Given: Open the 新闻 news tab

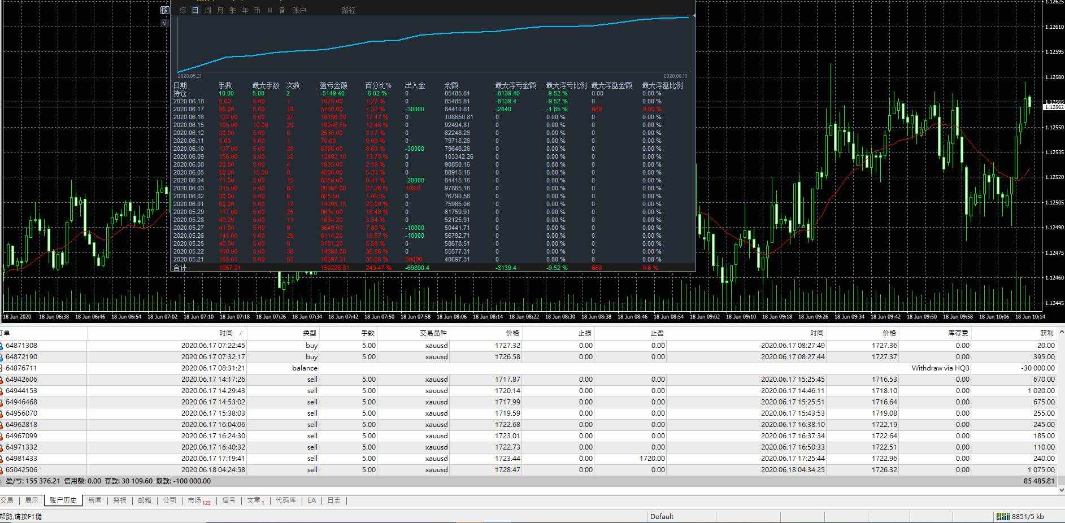Looking at the screenshot, I should pyautogui.click(x=94, y=500).
